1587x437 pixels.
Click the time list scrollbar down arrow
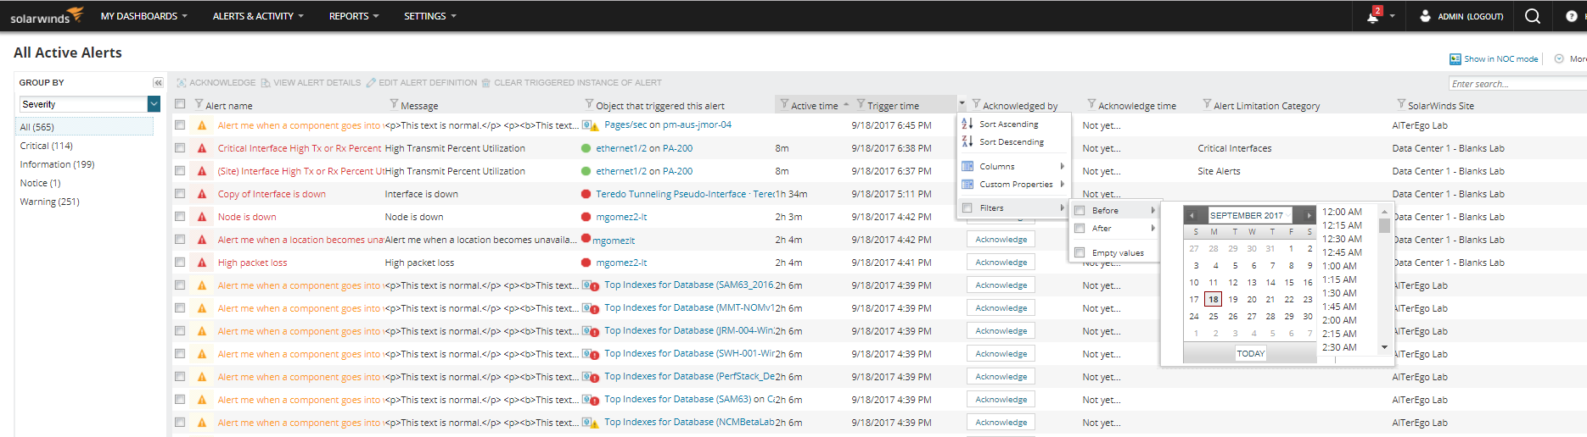(1384, 347)
